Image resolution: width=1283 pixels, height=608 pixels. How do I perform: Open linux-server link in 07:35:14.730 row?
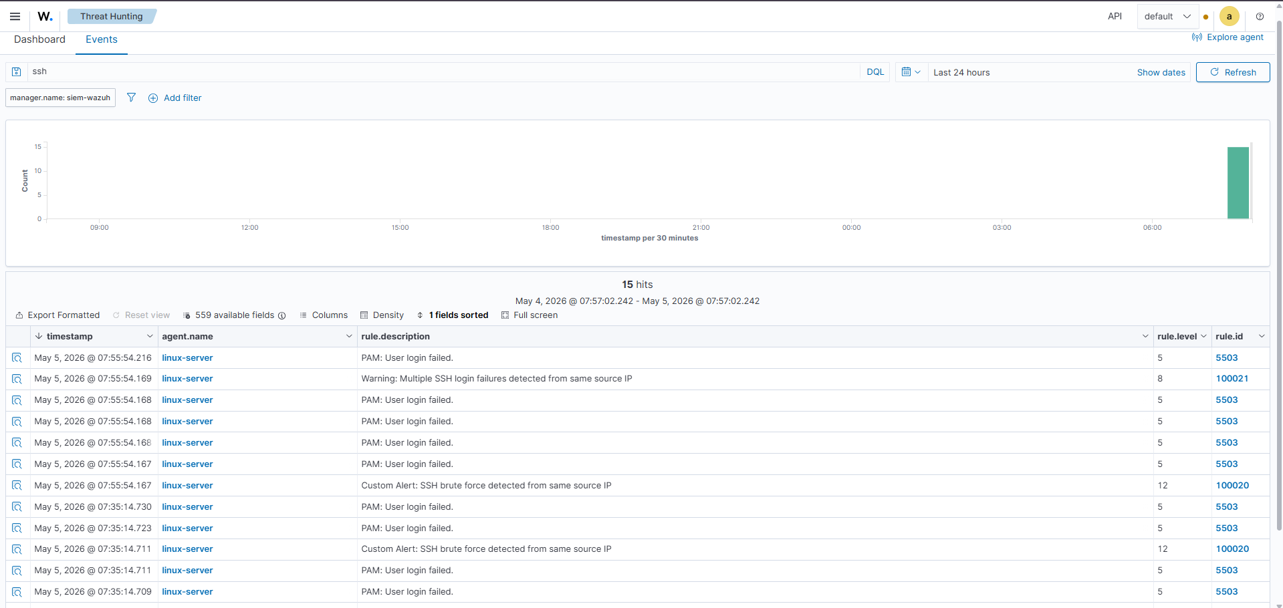tap(187, 507)
